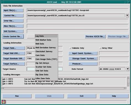Click the Input File(s) button

tap(13, 10)
